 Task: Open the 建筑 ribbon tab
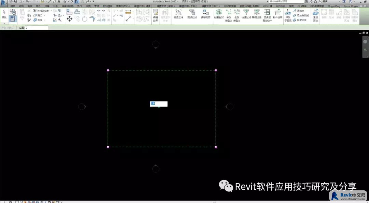13,6
